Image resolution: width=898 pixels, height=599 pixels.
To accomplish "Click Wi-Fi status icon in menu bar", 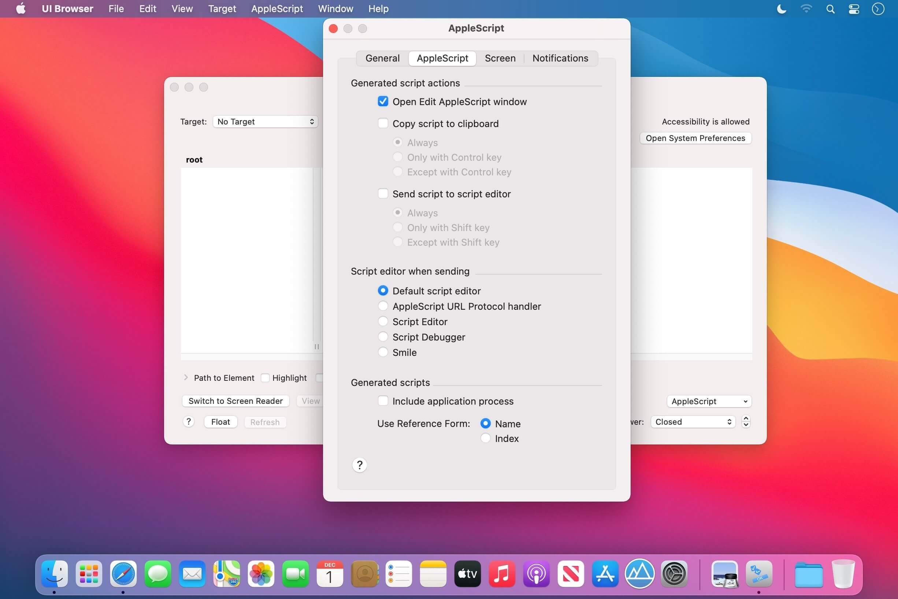I will coord(806,9).
